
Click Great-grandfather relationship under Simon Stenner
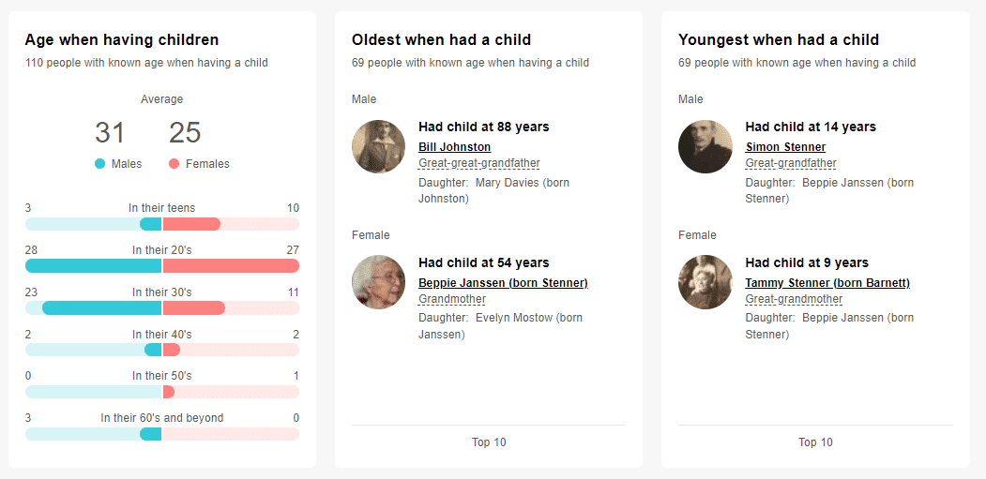[790, 163]
